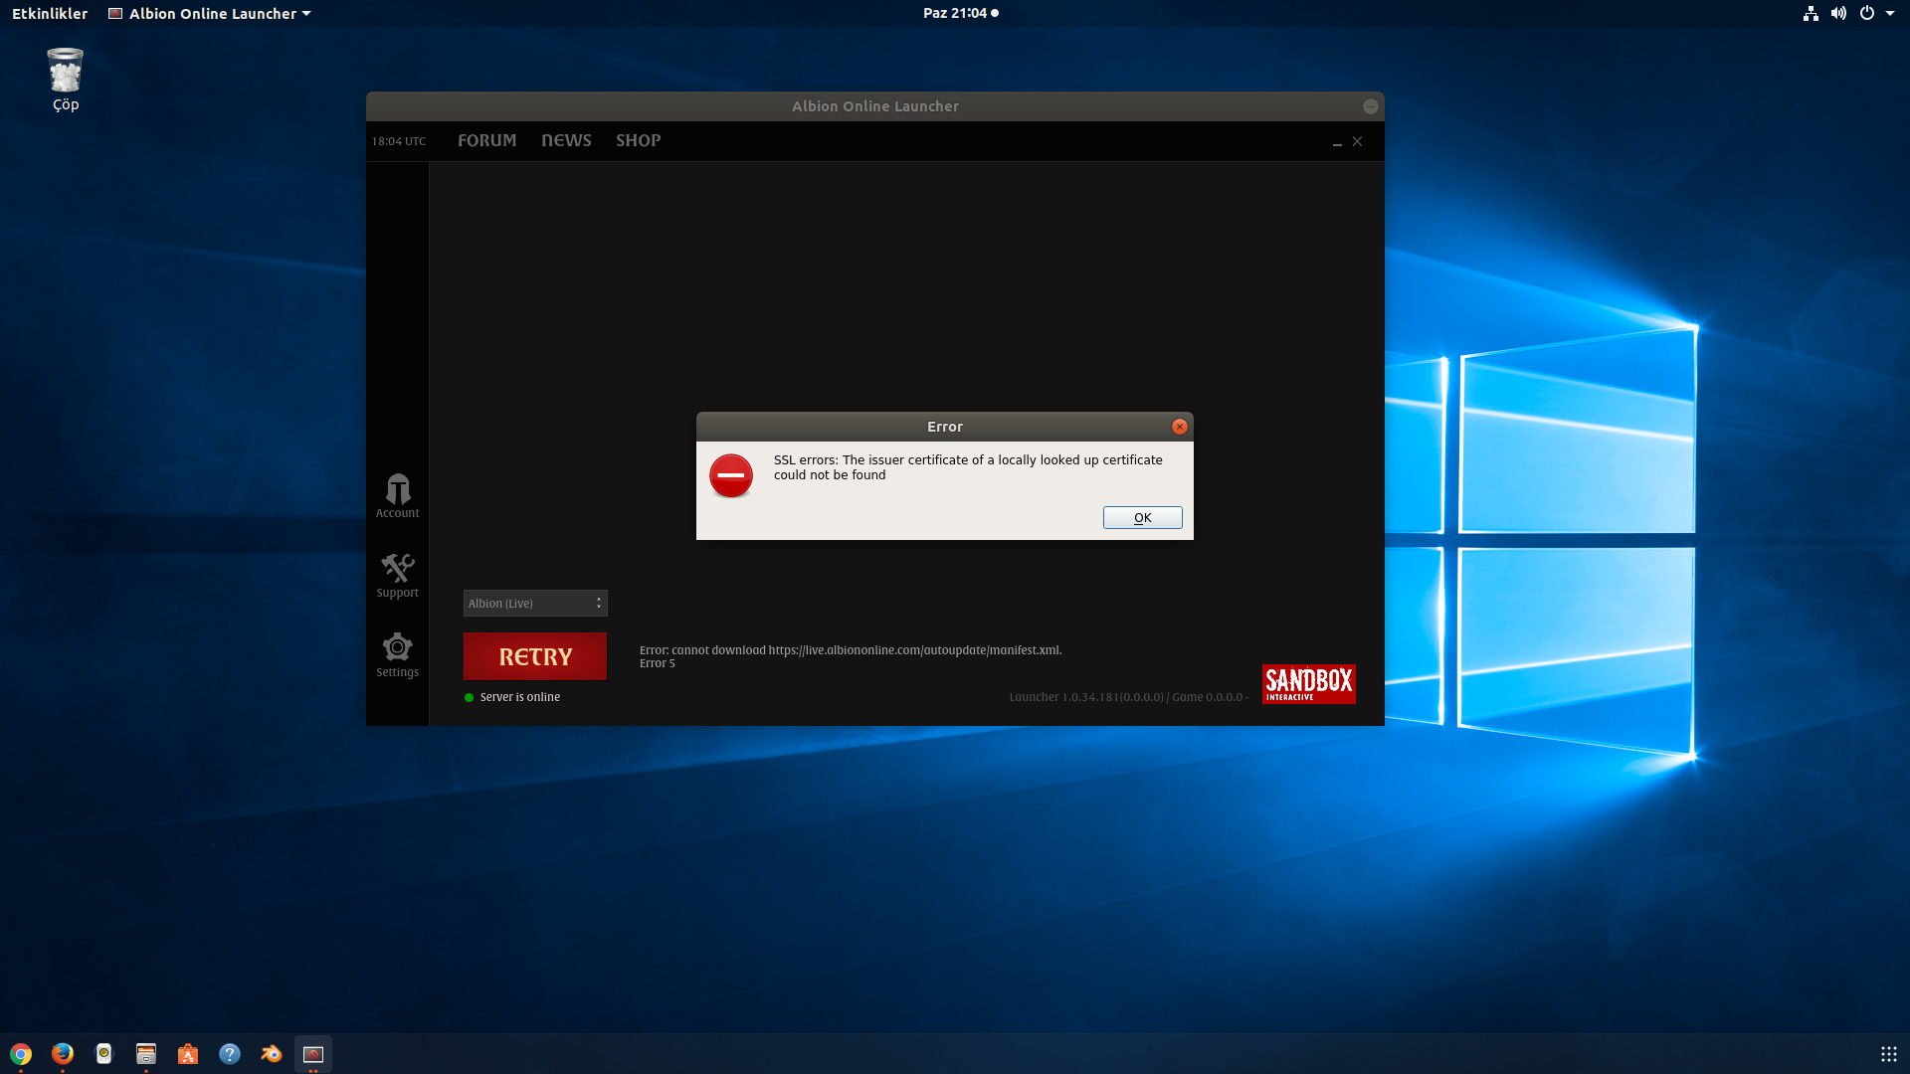Click the Shop navigation link
This screenshot has width=1910, height=1074.
[x=638, y=140]
